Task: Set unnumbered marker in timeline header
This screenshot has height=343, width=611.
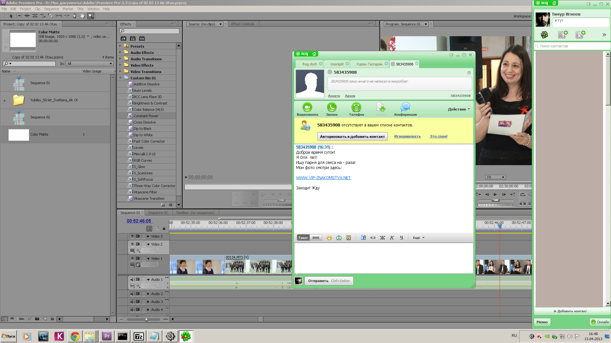Action: [x=164, y=229]
